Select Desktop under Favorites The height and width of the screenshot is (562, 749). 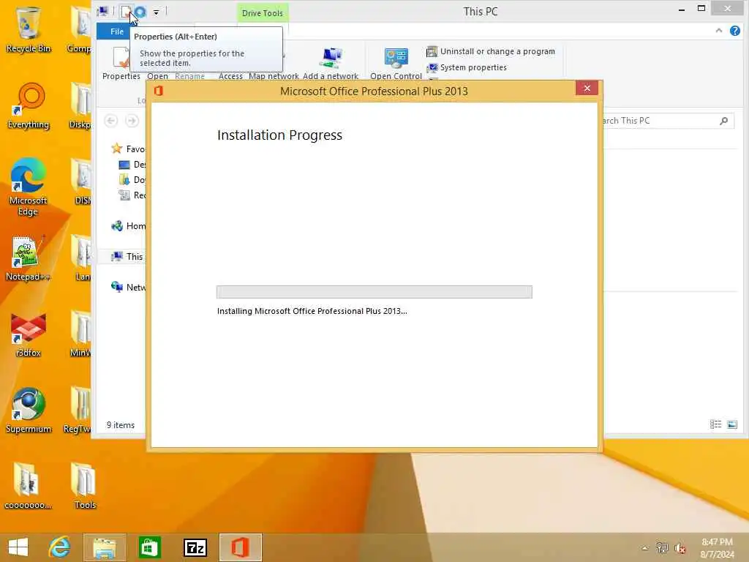(132, 165)
